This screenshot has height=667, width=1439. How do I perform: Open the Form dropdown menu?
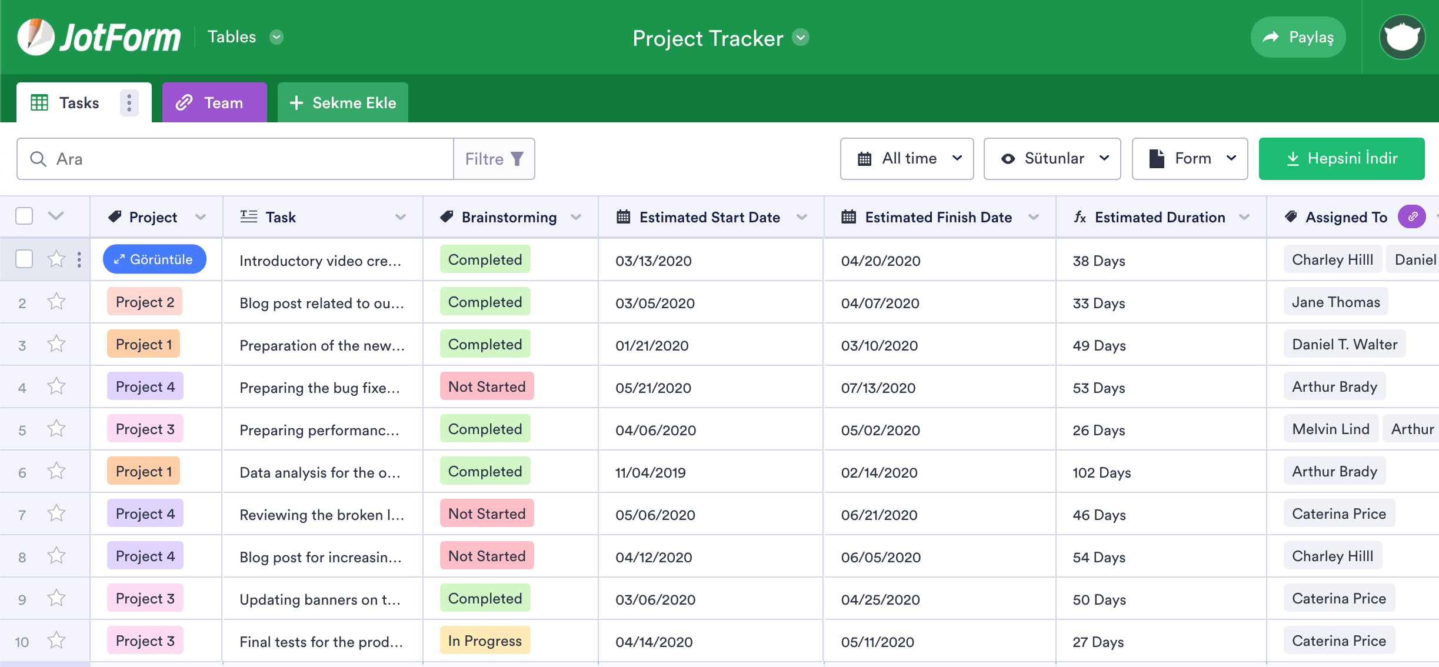pos(1190,159)
